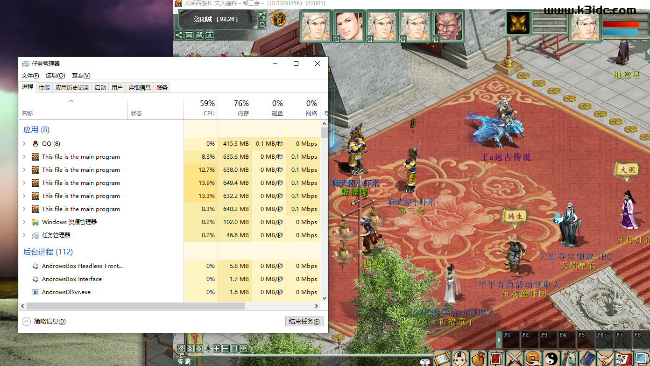Click the 后台进程 (112) group header

[48, 252]
